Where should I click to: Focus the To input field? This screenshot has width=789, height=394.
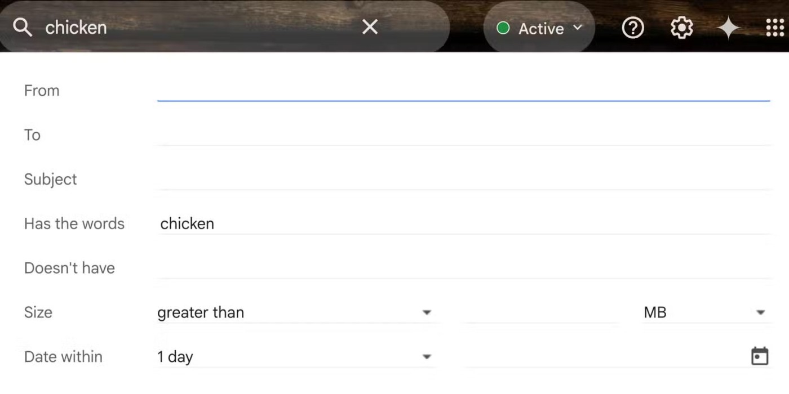pos(463,135)
